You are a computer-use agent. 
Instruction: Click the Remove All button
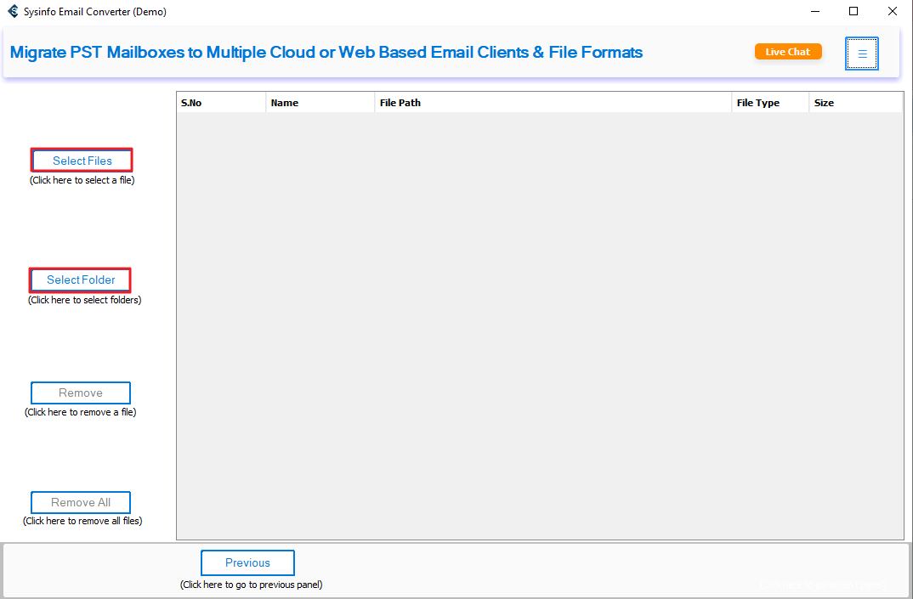tap(81, 502)
